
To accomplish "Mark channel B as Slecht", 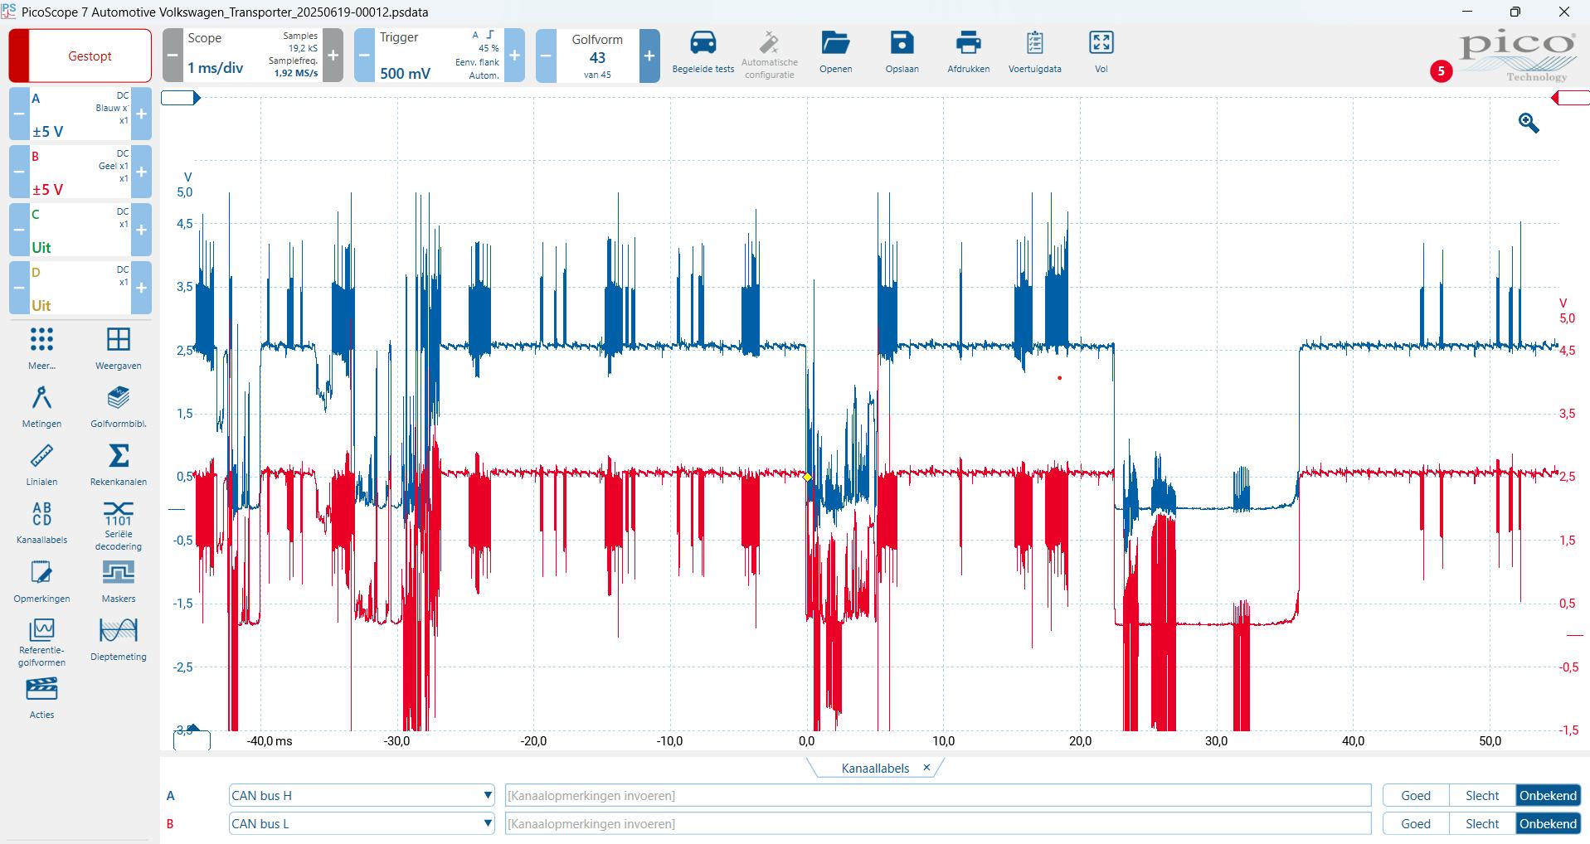I will tap(1482, 824).
